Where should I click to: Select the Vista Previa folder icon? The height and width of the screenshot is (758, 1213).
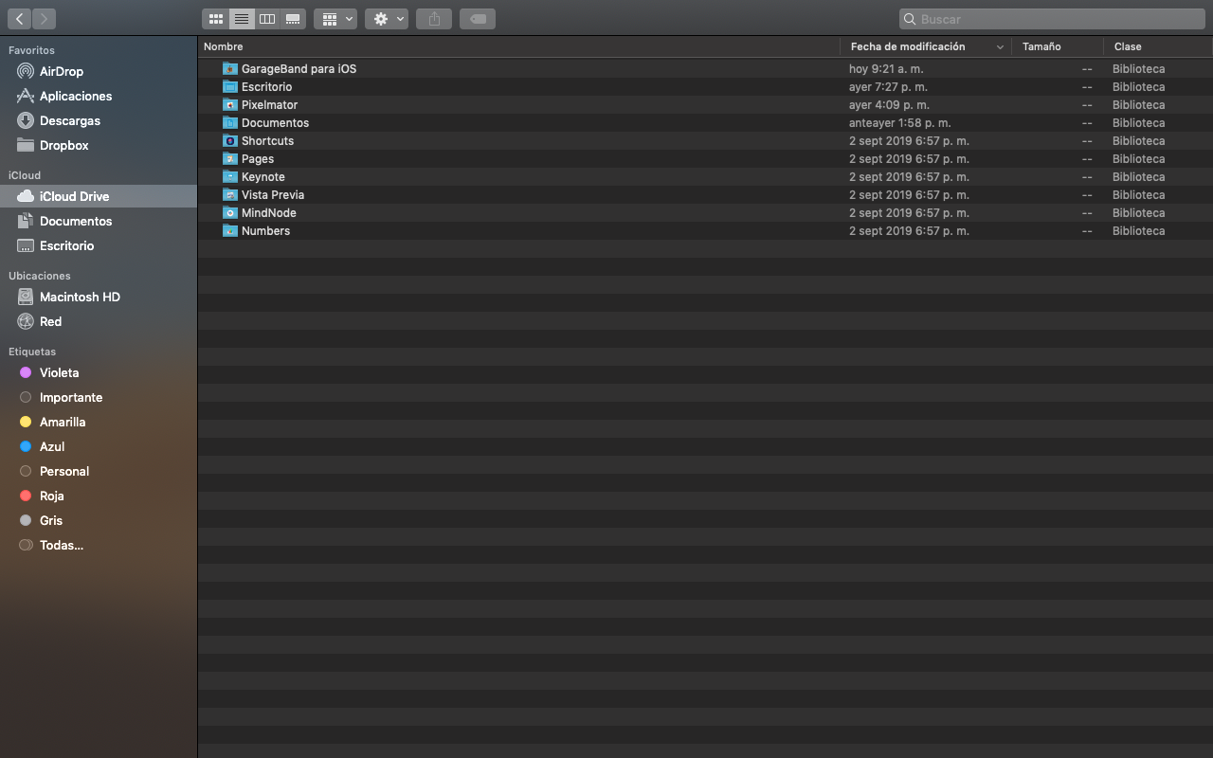(229, 194)
